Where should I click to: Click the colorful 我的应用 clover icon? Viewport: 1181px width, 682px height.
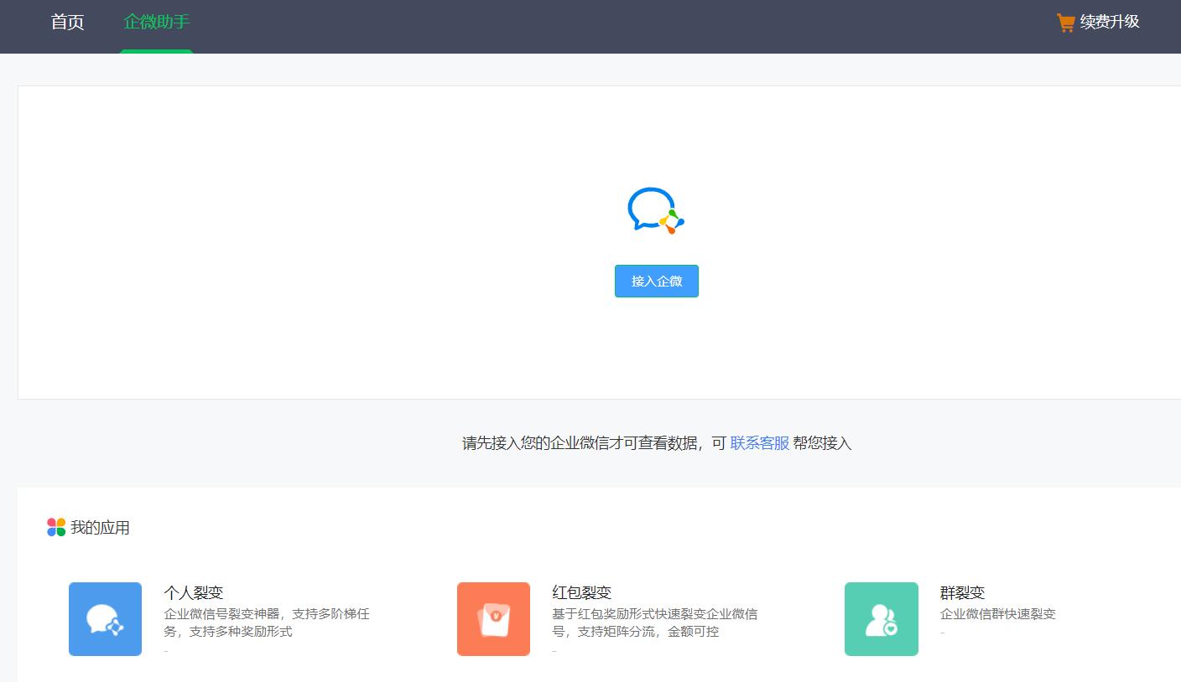tap(56, 527)
